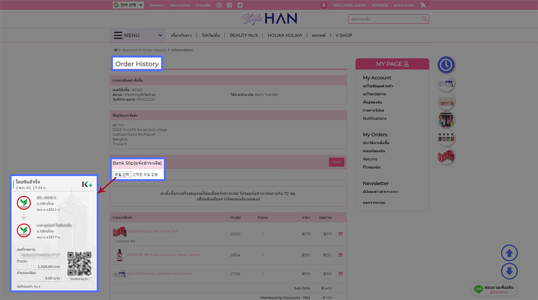Open Returns in the My Orders sidebar
538x300 pixels.
pyautogui.click(x=370, y=159)
